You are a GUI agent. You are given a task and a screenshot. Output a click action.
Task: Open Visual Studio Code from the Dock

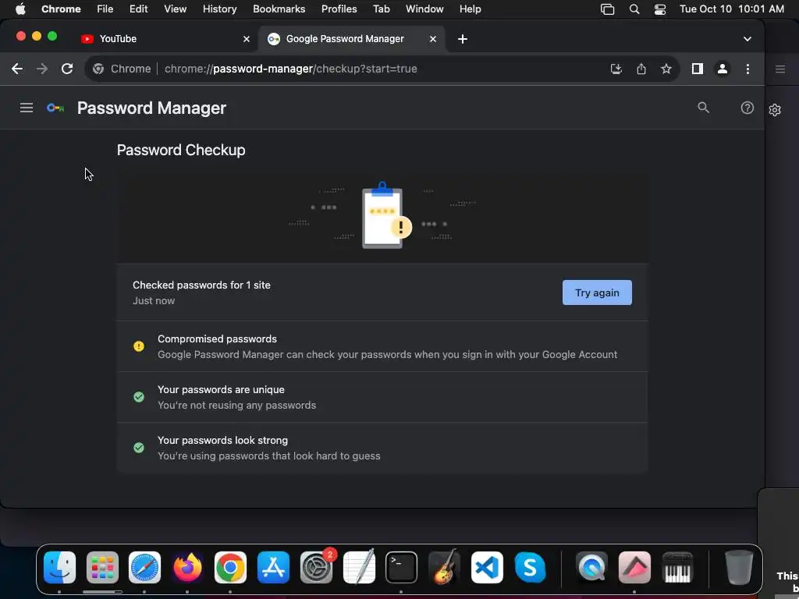point(487,567)
